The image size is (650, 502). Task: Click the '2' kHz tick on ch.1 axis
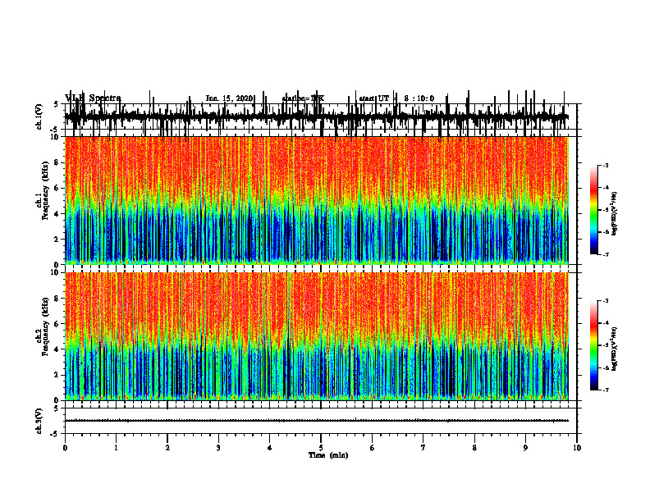[x=57, y=240]
